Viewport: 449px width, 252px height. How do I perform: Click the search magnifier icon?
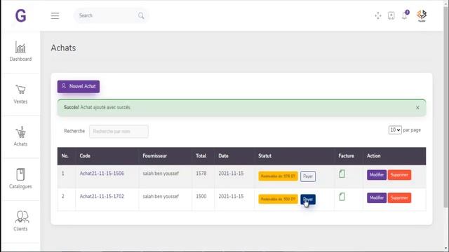[141, 15]
